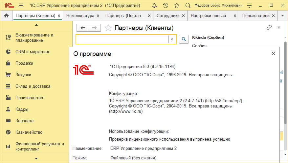The height and width of the screenshot is (163, 288).
Task: Open notifications bell icon
Action: tap(154, 6)
